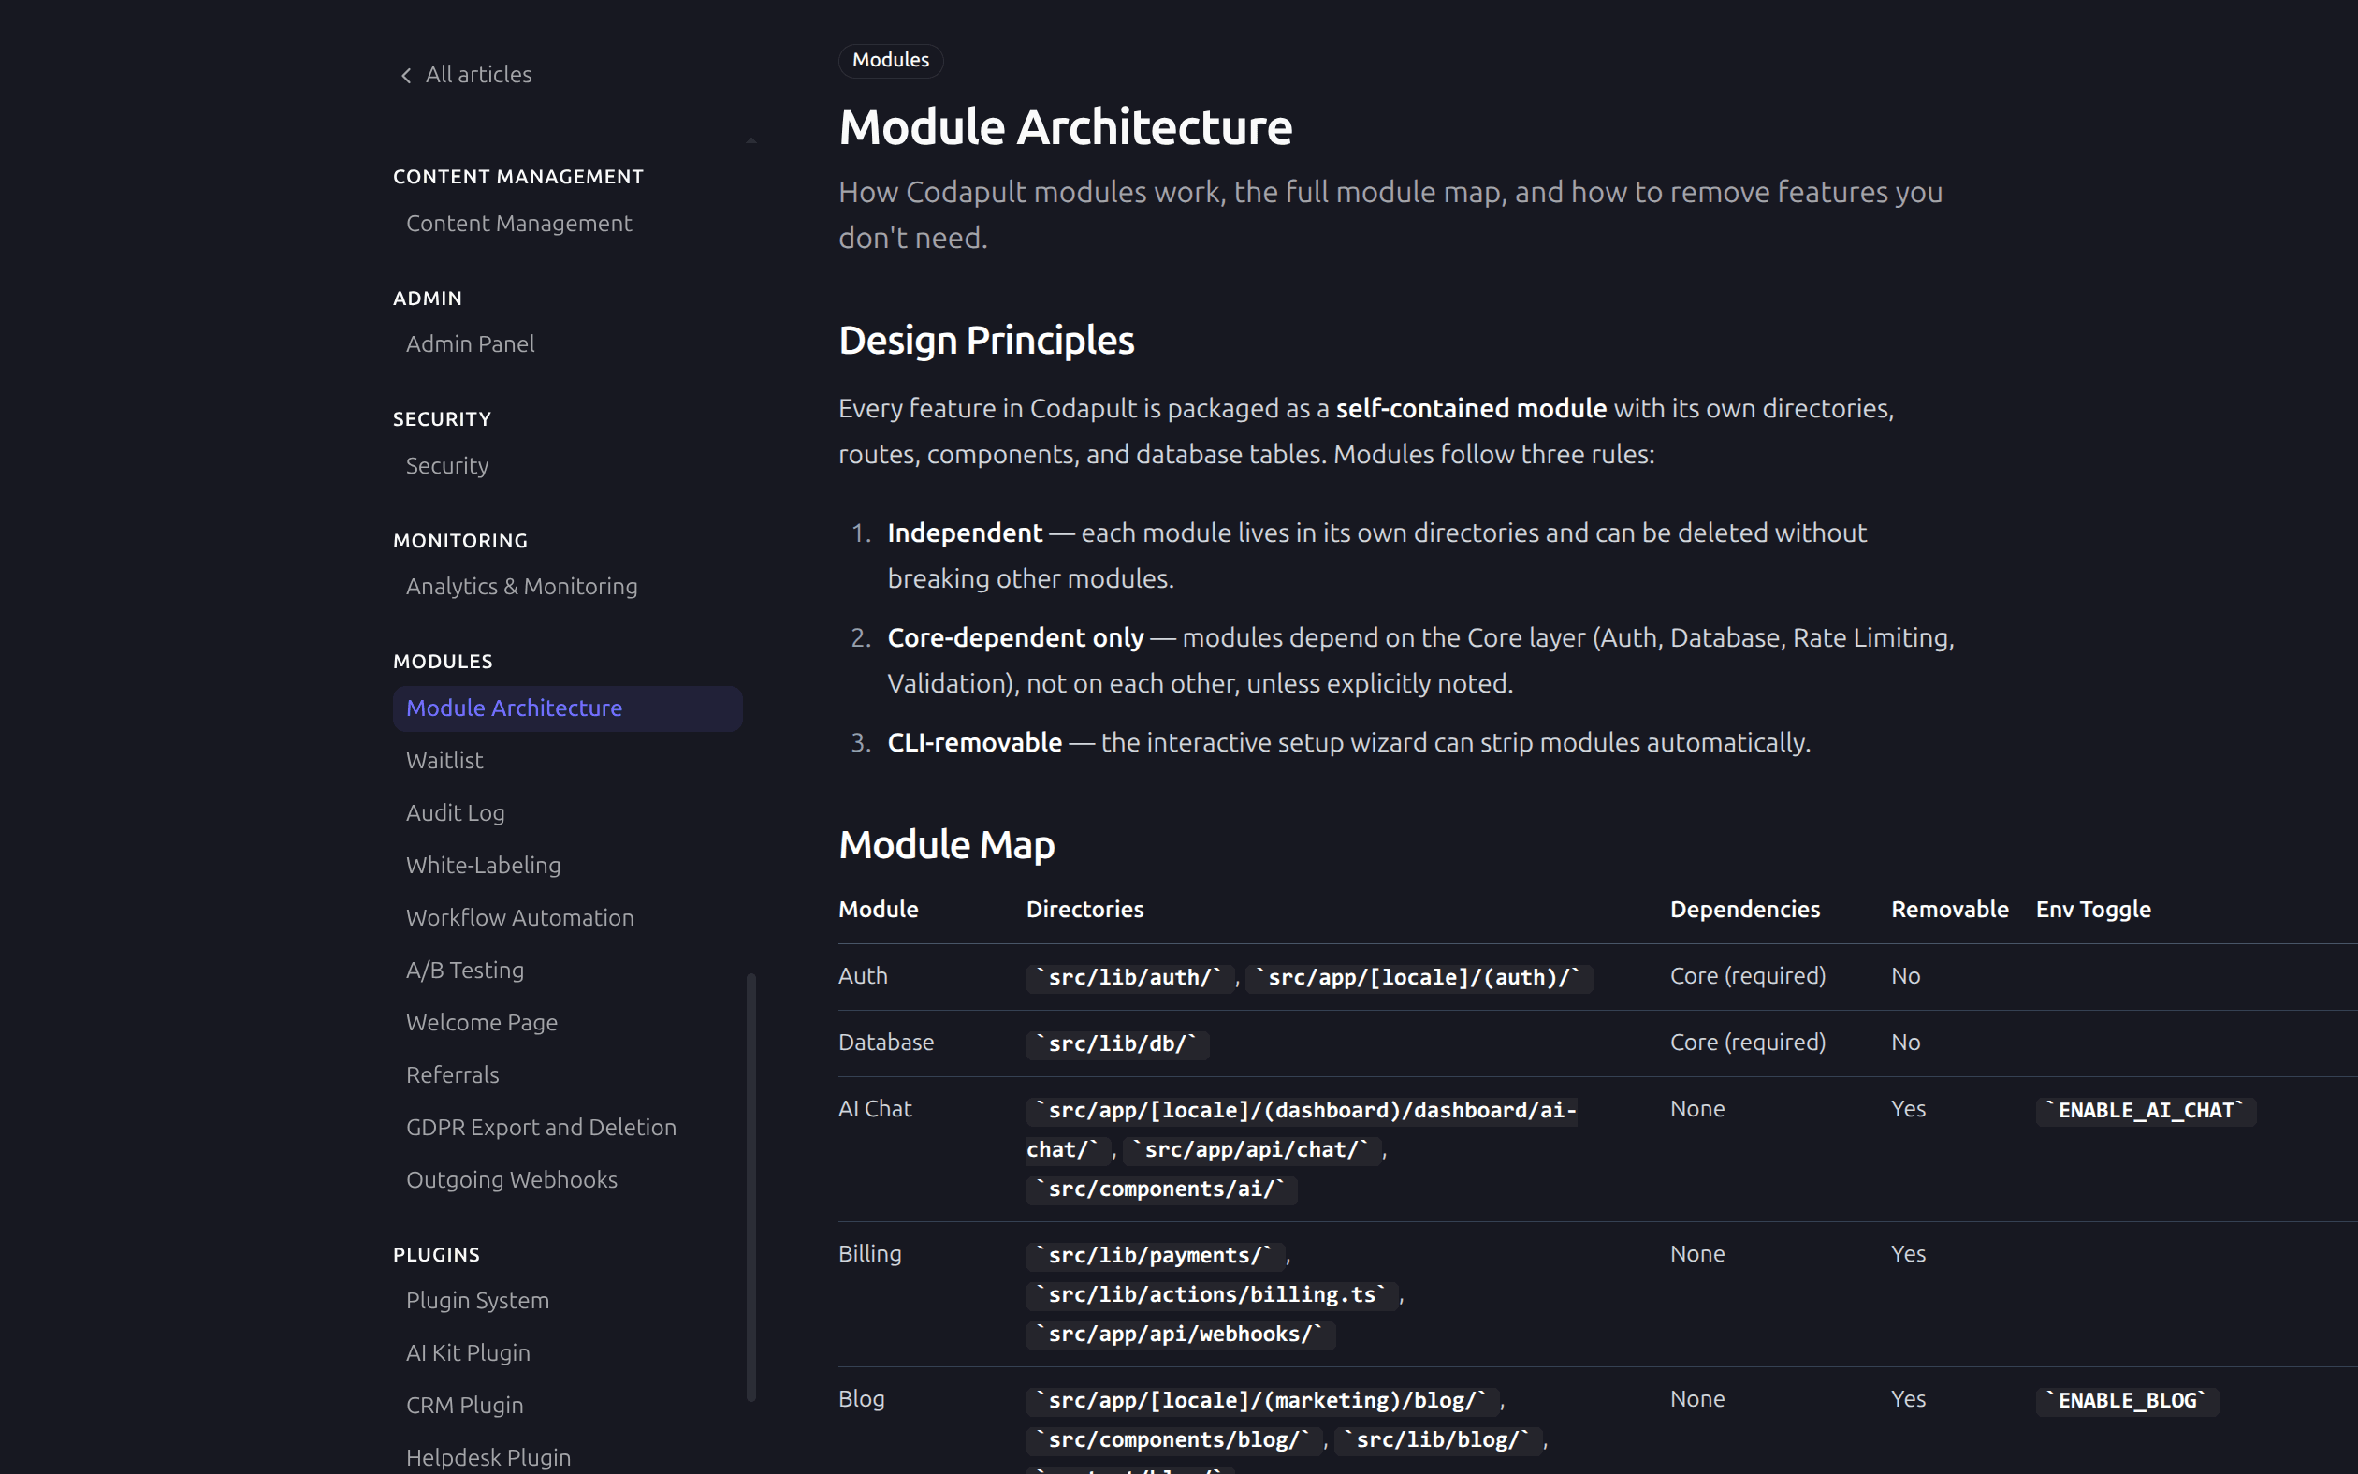
Task: Open the Security article
Action: 447,466
